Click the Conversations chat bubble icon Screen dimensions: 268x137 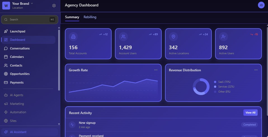(x=6, y=48)
